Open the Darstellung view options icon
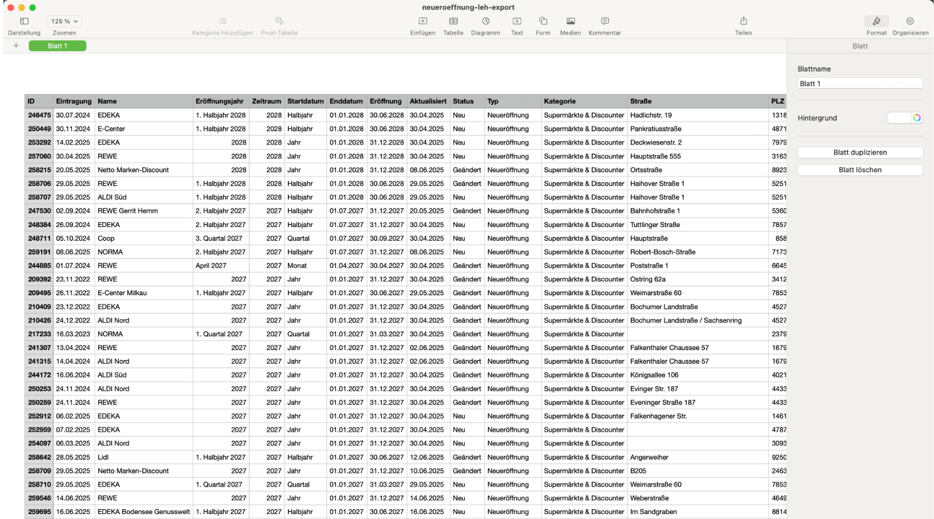Screen dimensions: 934x519 [24, 21]
